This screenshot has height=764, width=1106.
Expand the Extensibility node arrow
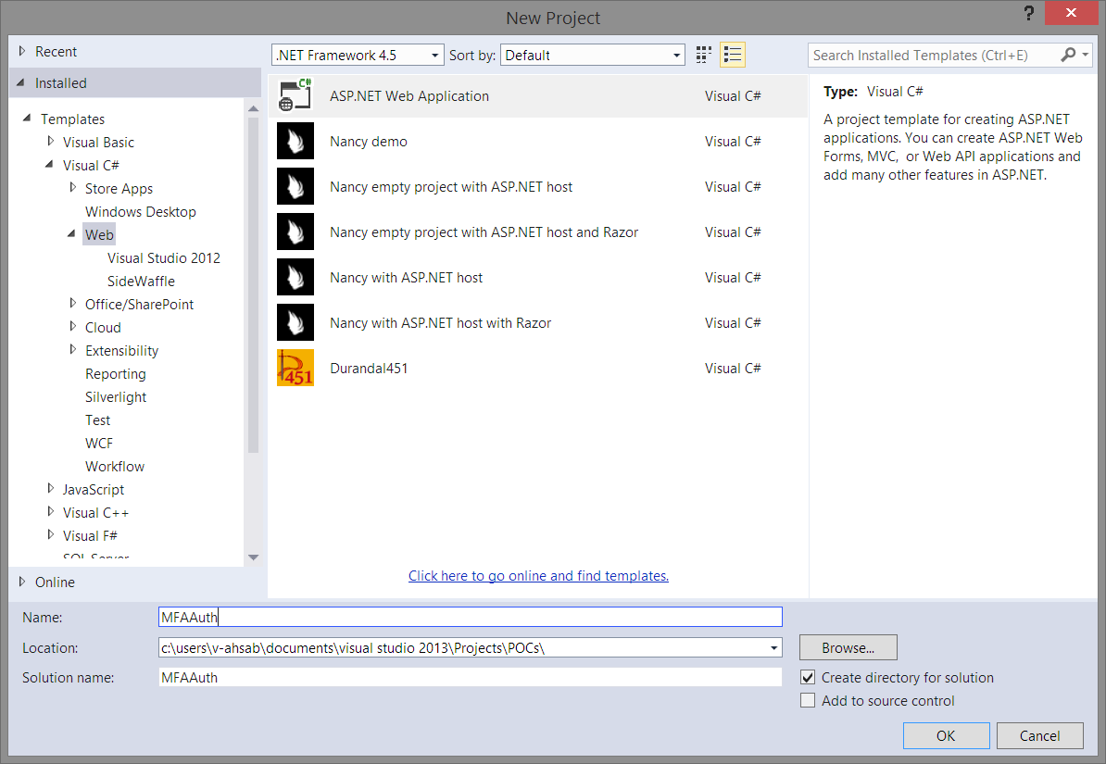tap(72, 350)
